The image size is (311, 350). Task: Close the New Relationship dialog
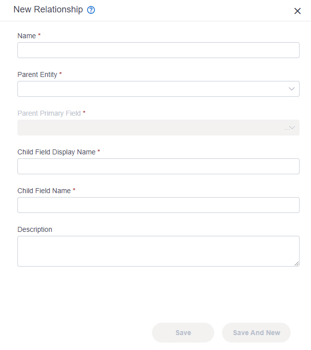click(298, 11)
